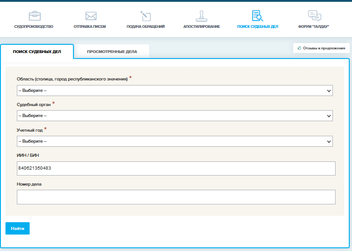Open the Апостилирование menu label
The height and width of the screenshot is (251, 352).
click(202, 27)
